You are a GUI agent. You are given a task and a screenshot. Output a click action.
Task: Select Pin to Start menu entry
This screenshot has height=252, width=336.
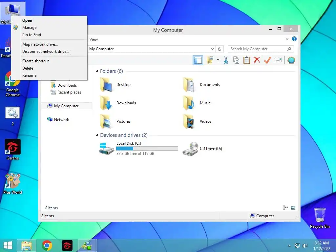click(x=49, y=35)
